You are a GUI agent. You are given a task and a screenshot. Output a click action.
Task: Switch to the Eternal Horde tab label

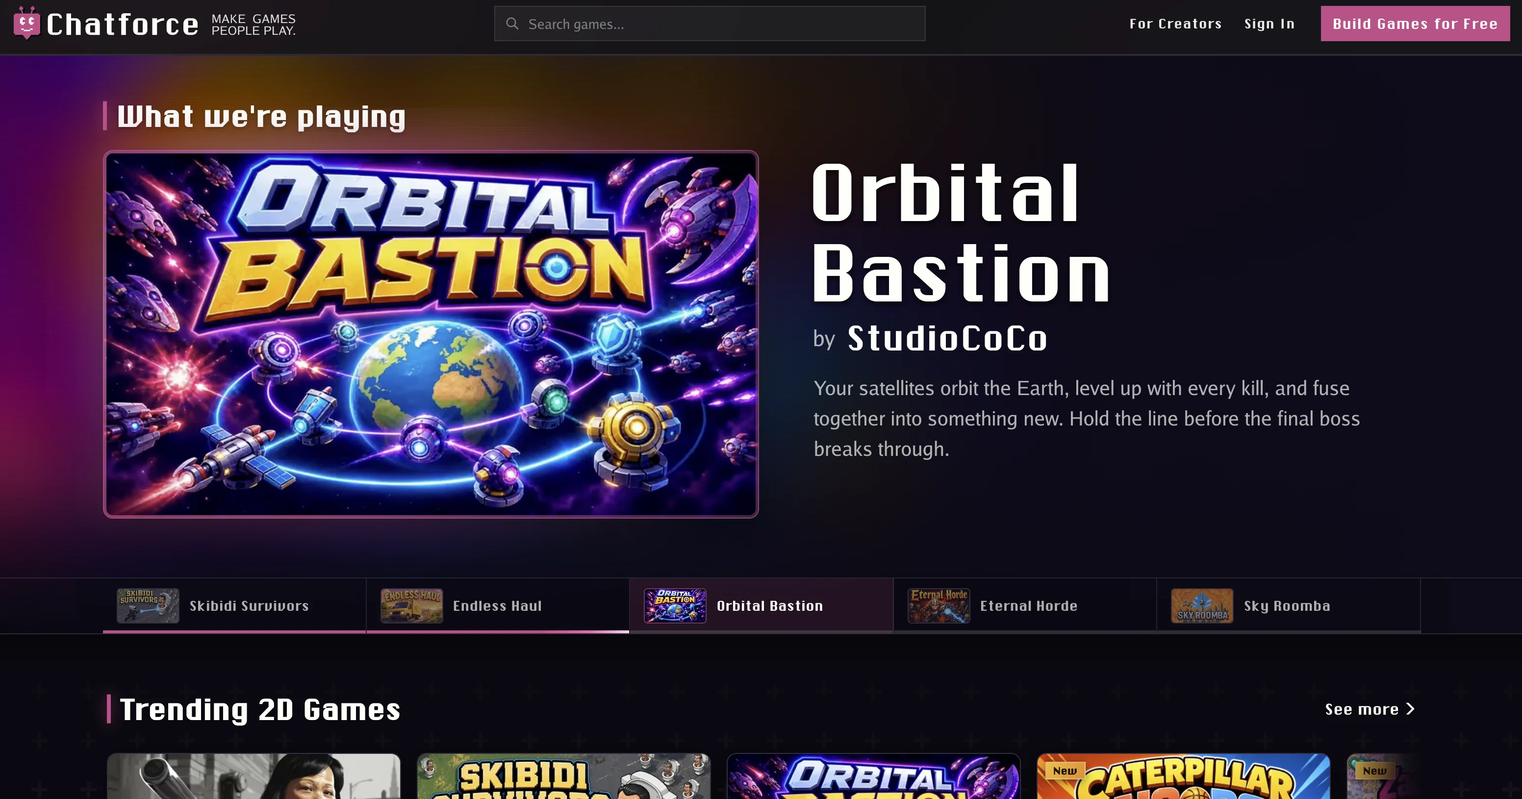coord(1029,606)
